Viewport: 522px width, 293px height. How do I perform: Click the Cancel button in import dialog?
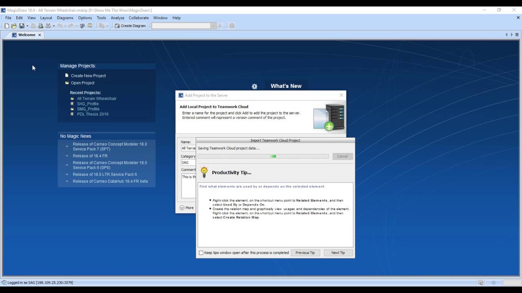pyautogui.click(x=342, y=156)
